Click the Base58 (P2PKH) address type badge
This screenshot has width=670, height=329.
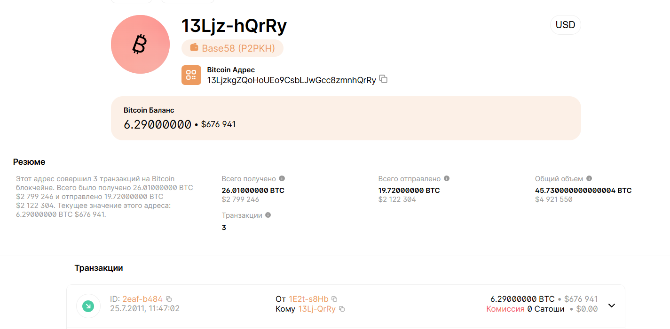232,48
